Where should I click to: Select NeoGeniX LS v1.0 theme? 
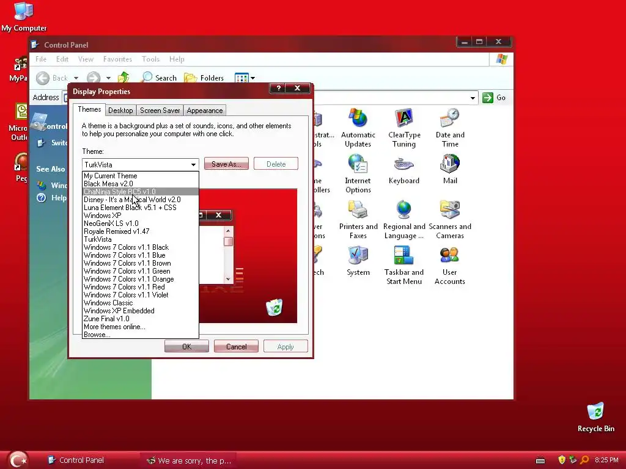tap(140, 224)
